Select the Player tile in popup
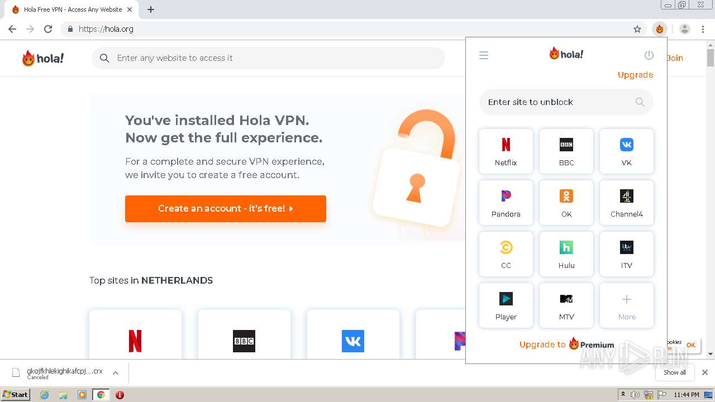This screenshot has width=715, height=402. (506, 305)
